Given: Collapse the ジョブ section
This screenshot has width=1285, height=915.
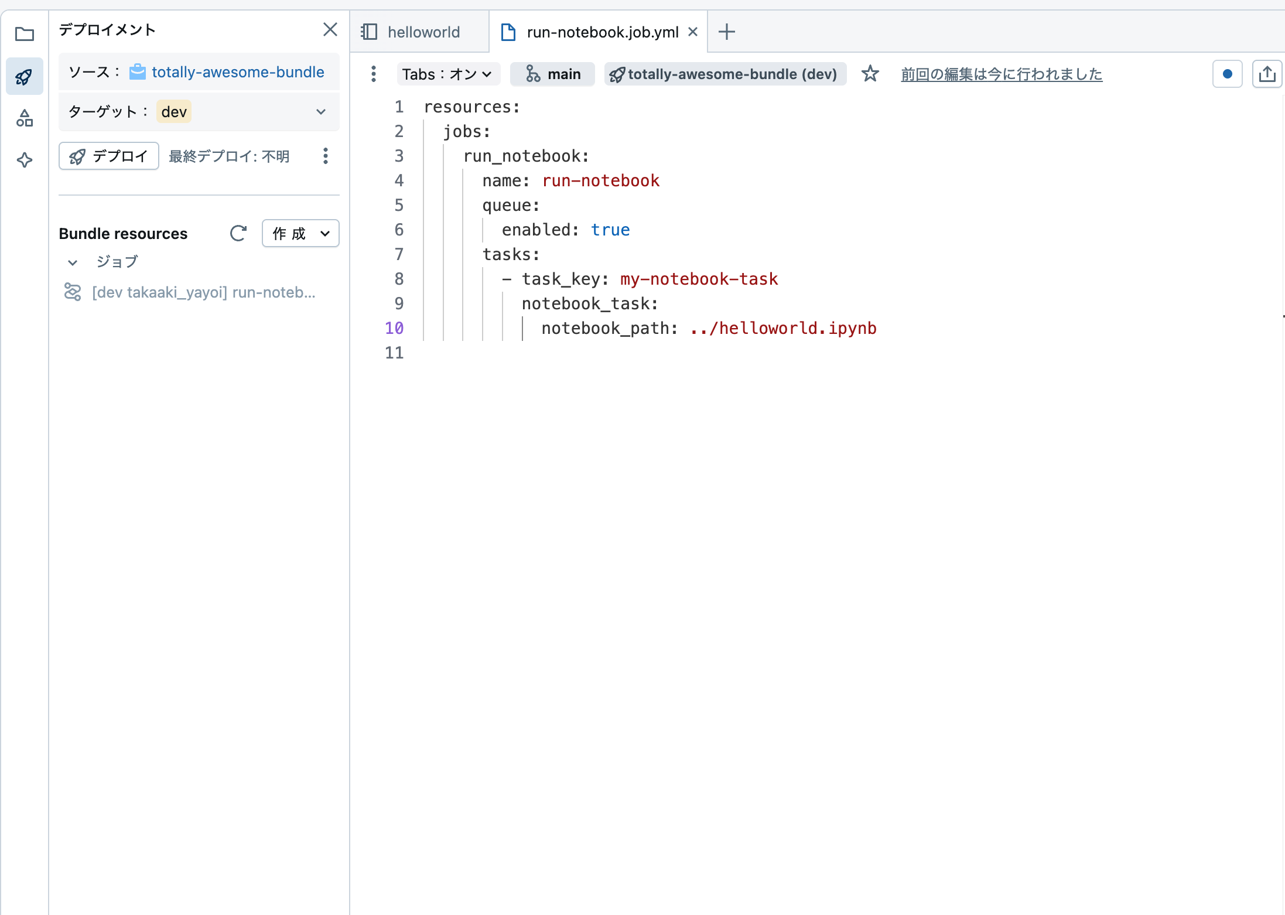Looking at the screenshot, I should [x=72, y=262].
